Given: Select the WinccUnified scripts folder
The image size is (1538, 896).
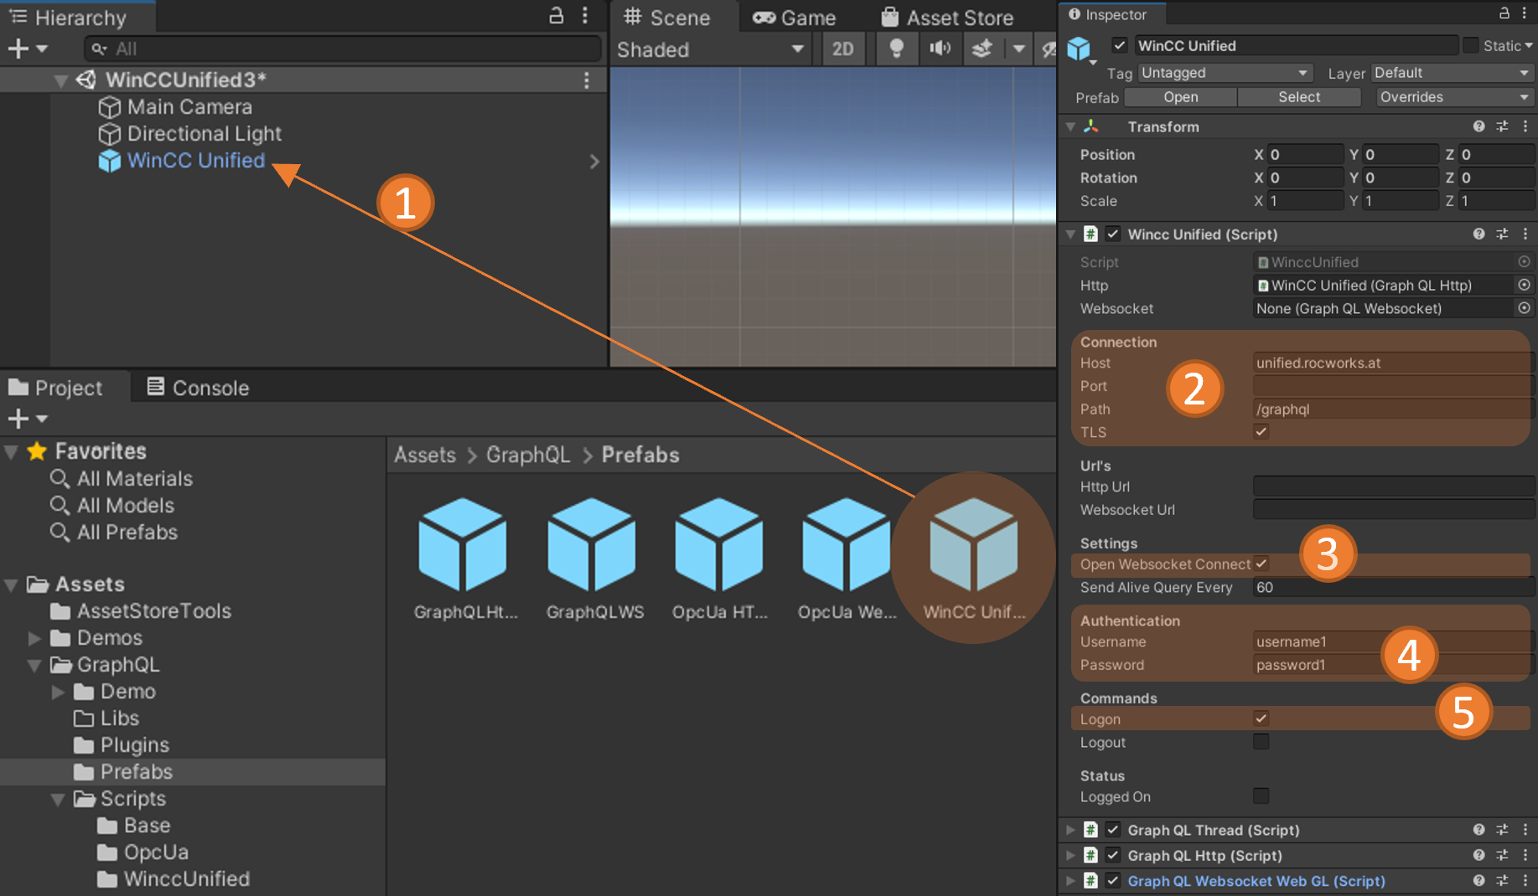Looking at the screenshot, I should pyautogui.click(x=174, y=879).
